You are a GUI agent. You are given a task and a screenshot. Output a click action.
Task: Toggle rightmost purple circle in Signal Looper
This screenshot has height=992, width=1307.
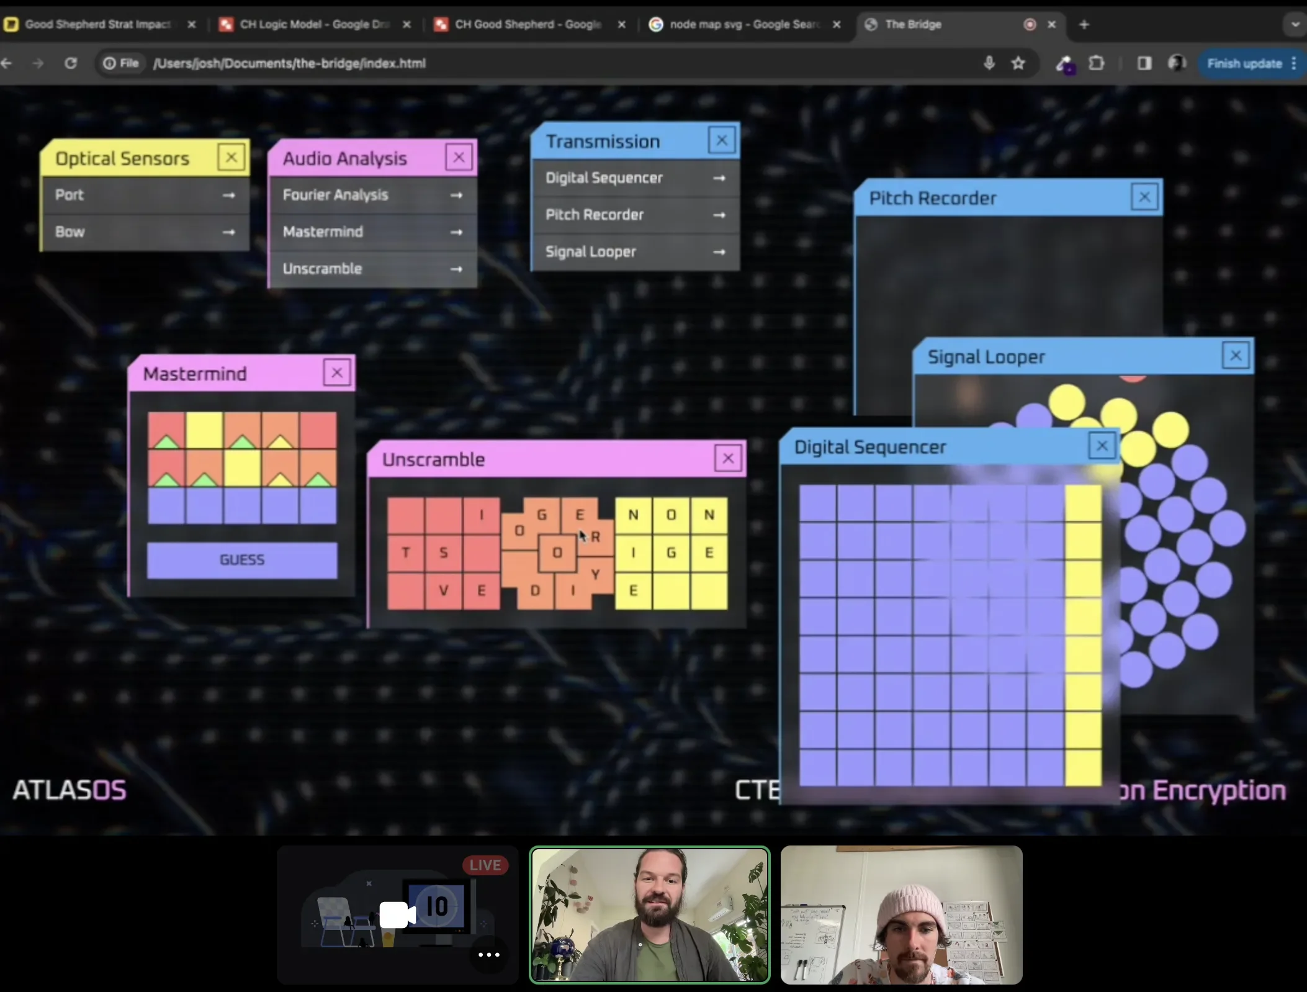pos(1227,528)
